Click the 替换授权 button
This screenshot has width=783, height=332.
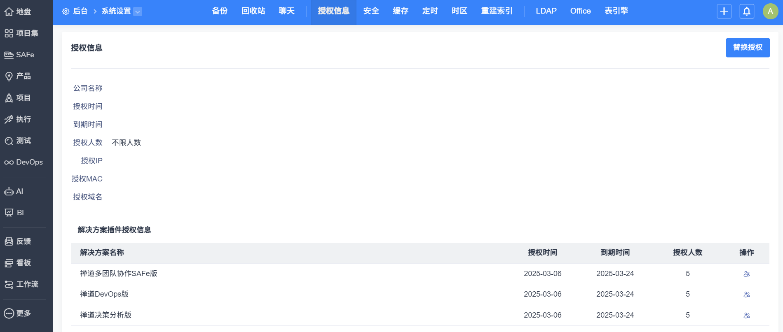[747, 48]
